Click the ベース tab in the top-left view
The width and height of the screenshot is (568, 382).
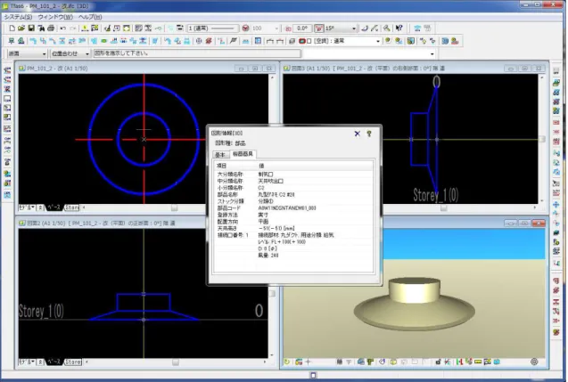point(54,207)
